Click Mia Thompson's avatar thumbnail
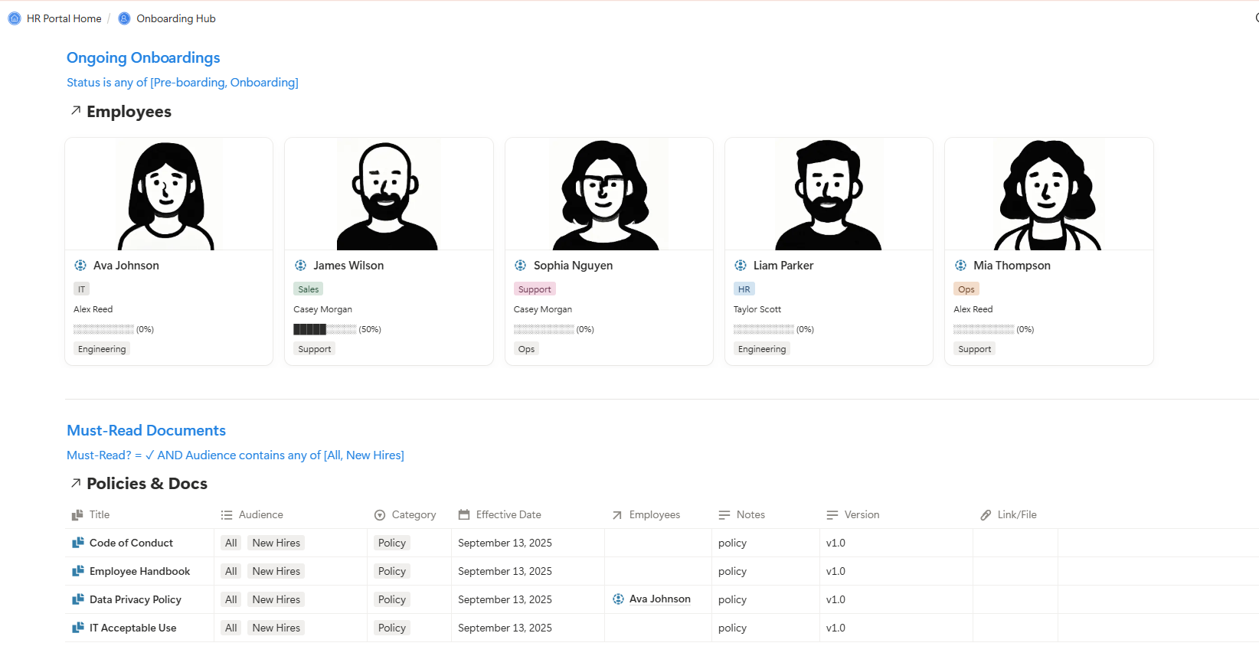The image size is (1259, 669). coord(1048,194)
